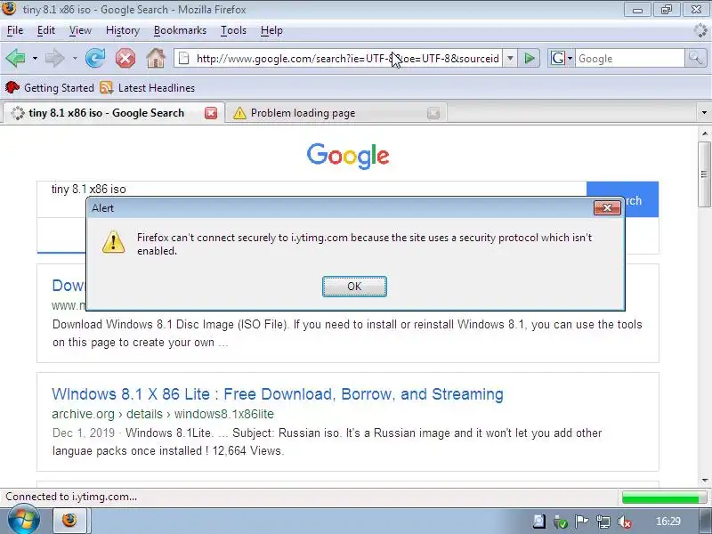712x534 pixels.
Task: Switch to the Problem loading page tab
Action: tap(336, 113)
